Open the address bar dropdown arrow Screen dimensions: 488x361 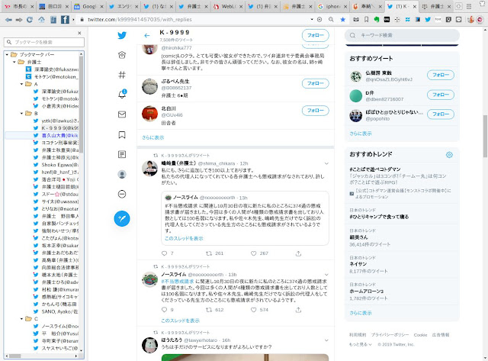click(312, 19)
